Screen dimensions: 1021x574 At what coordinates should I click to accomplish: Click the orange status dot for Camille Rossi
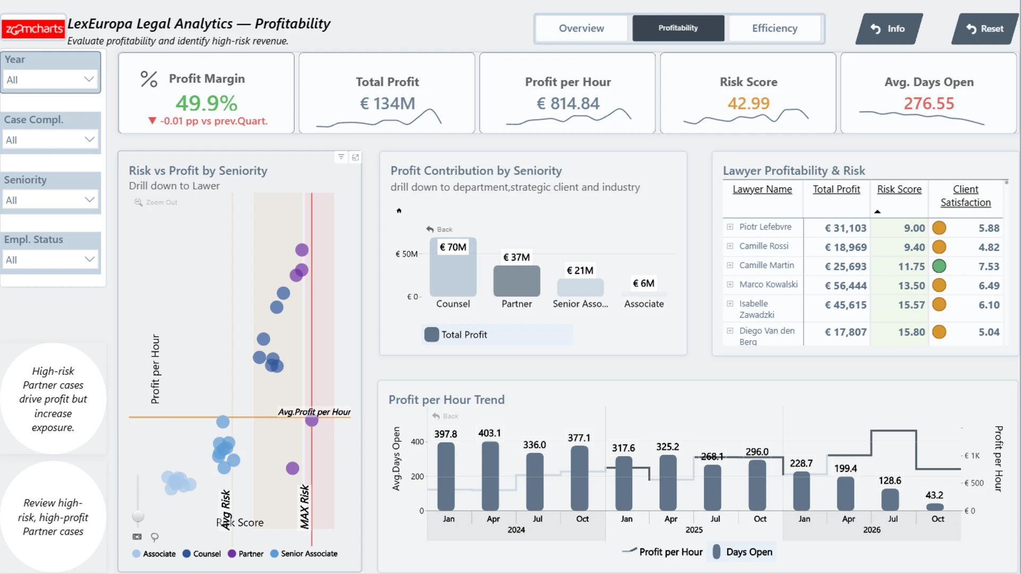[939, 247]
